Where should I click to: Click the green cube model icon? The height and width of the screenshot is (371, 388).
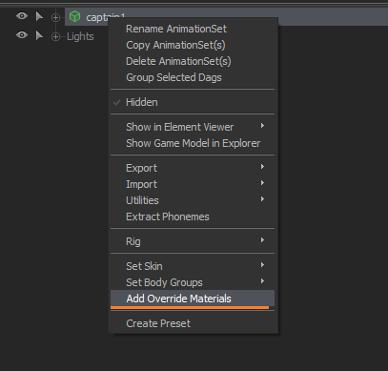tap(74, 16)
